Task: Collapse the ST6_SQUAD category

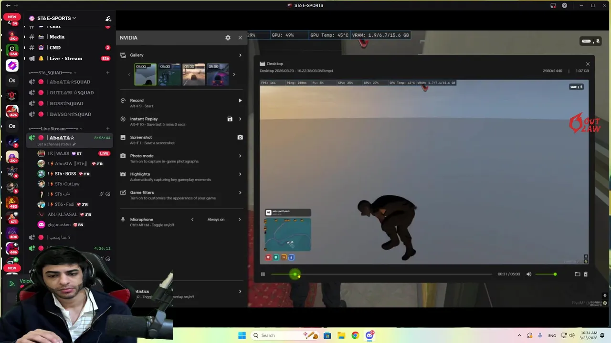Action: (x=52, y=73)
